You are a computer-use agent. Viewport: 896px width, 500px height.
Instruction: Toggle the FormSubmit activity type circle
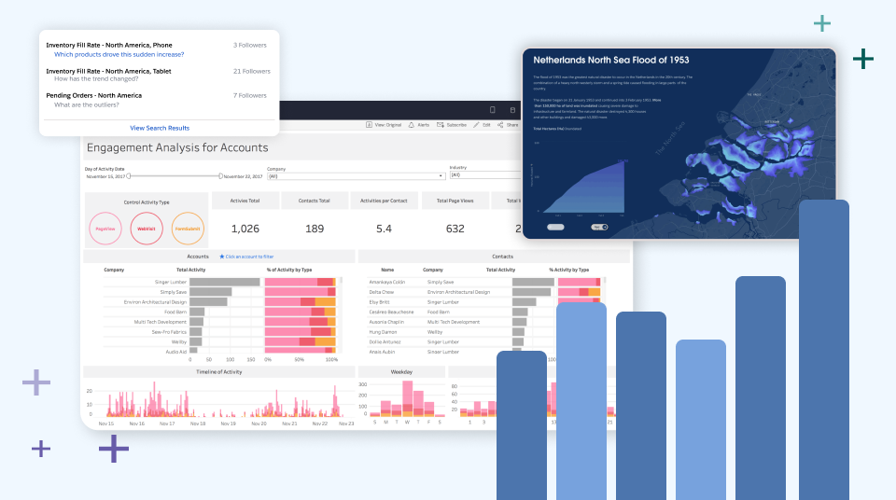[x=188, y=229]
